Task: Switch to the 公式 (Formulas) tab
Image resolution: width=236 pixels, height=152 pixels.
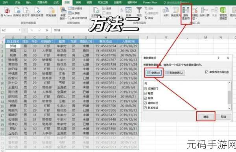Action: (56, 2)
